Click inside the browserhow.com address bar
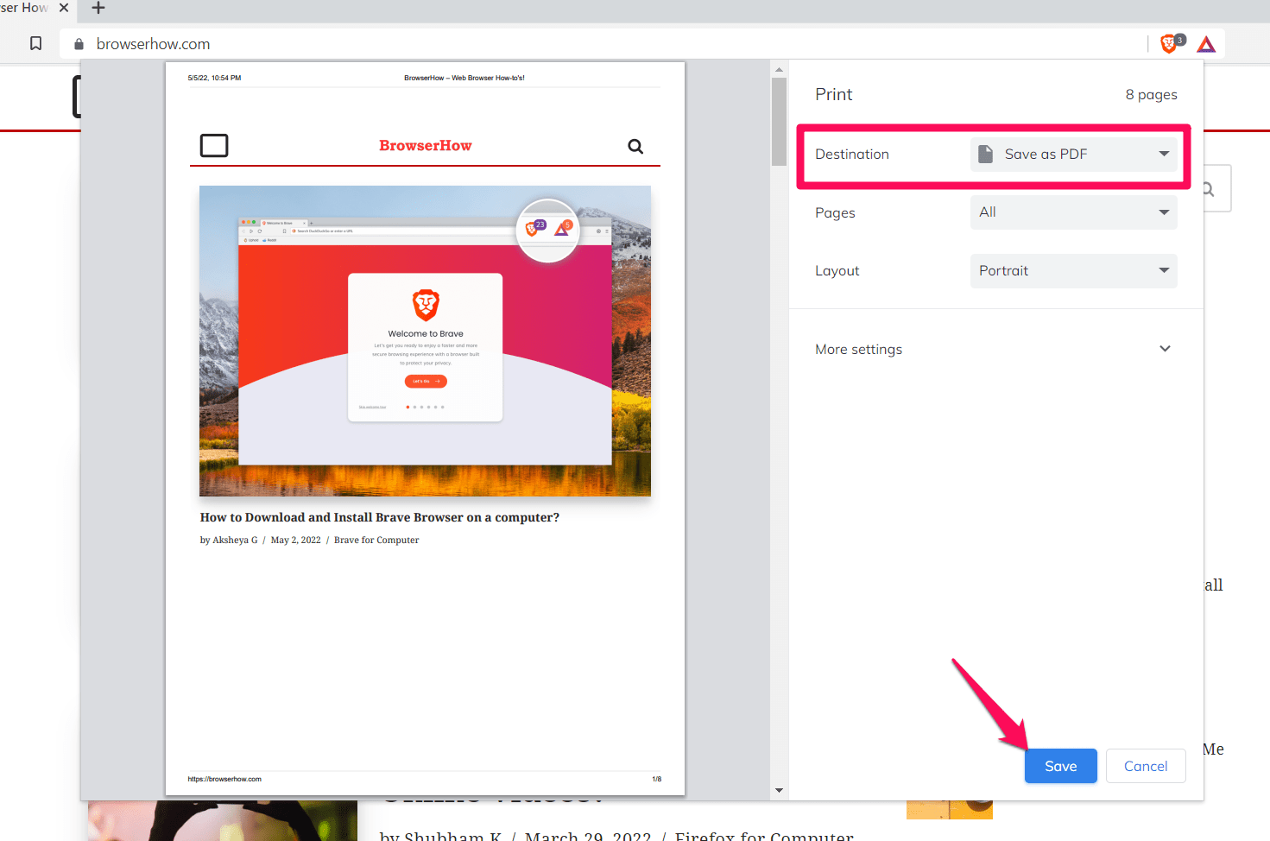The width and height of the screenshot is (1270, 841). [x=259, y=43]
